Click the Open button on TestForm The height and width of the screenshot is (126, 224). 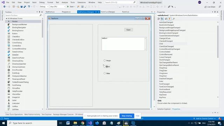[128, 30]
